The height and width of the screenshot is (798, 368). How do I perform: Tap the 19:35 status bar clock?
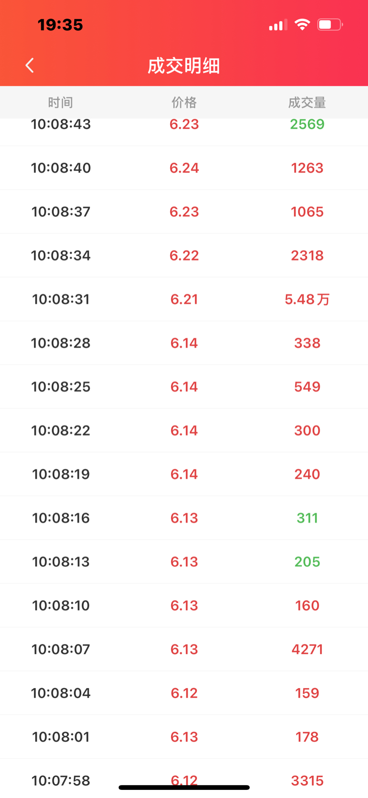(x=60, y=25)
